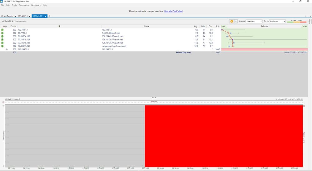Click the Name column header

pyautogui.click(x=147, y=26)
